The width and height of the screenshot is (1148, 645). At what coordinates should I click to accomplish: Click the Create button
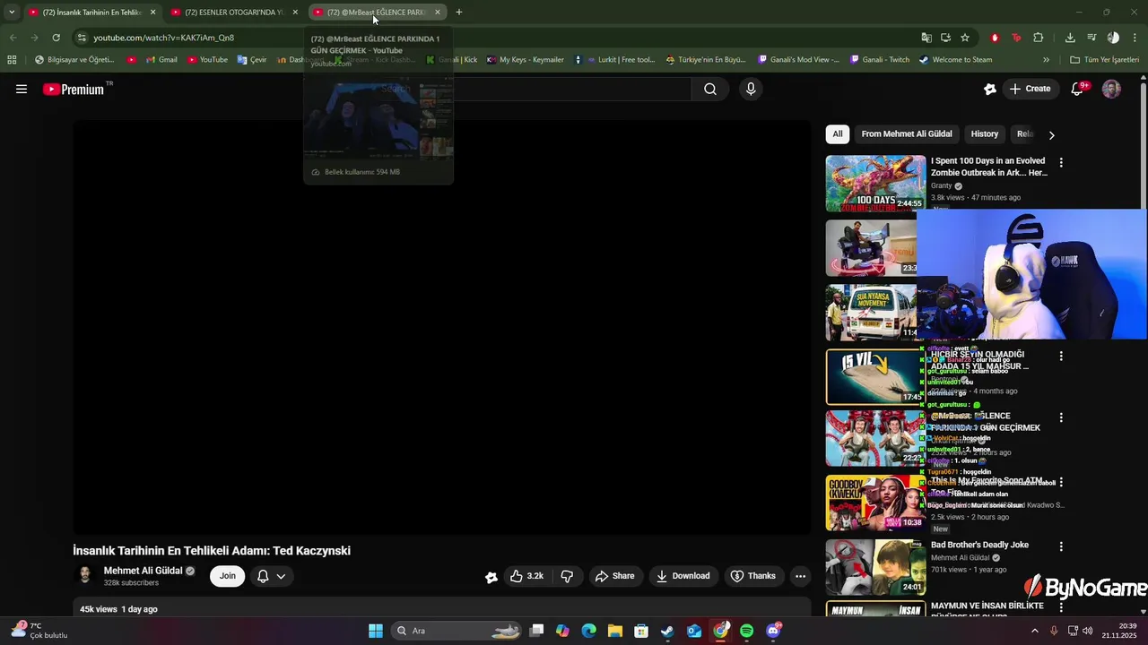[1029, 89]
